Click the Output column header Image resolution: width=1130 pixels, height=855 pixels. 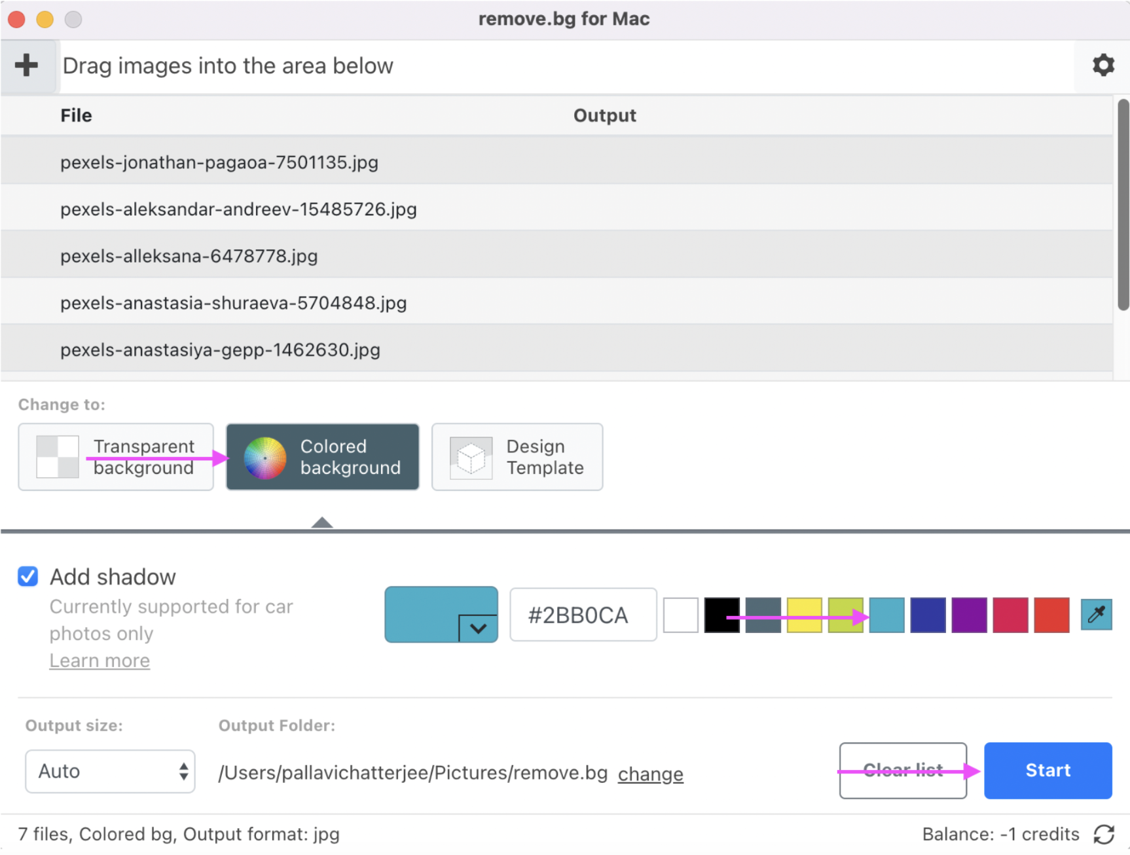click(x=605, y=116)
